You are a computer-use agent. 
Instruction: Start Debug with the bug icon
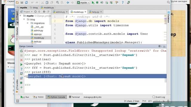[97, 2]
